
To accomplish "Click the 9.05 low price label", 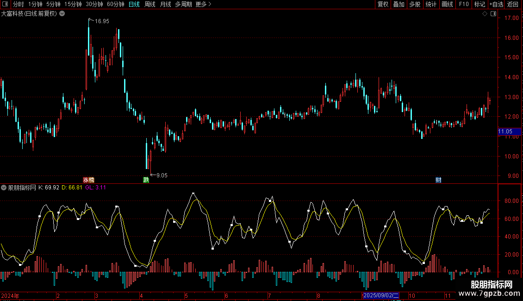I will [x=162, y=175].
